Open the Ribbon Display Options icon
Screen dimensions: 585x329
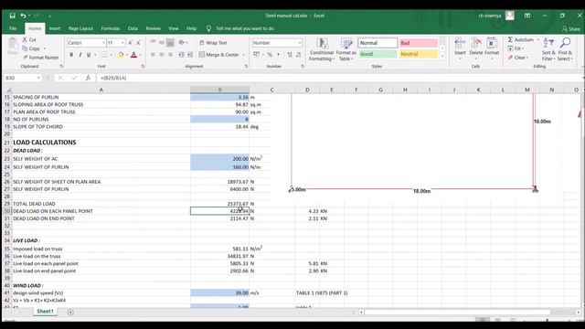click(527, 16)
